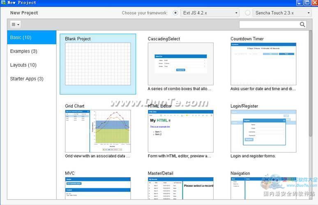318x205 pixels.
Task: Choose the Master/Detail template thumbnail
Action: tap(181, 189)
